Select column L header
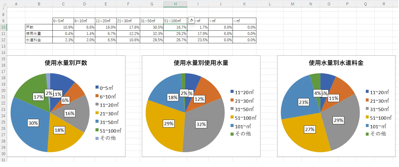Viewport: 399px width, 167px height. [x=270, y=4]
